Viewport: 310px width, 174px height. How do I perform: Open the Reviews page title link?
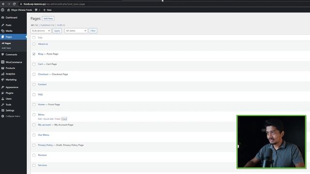point(42,155)
